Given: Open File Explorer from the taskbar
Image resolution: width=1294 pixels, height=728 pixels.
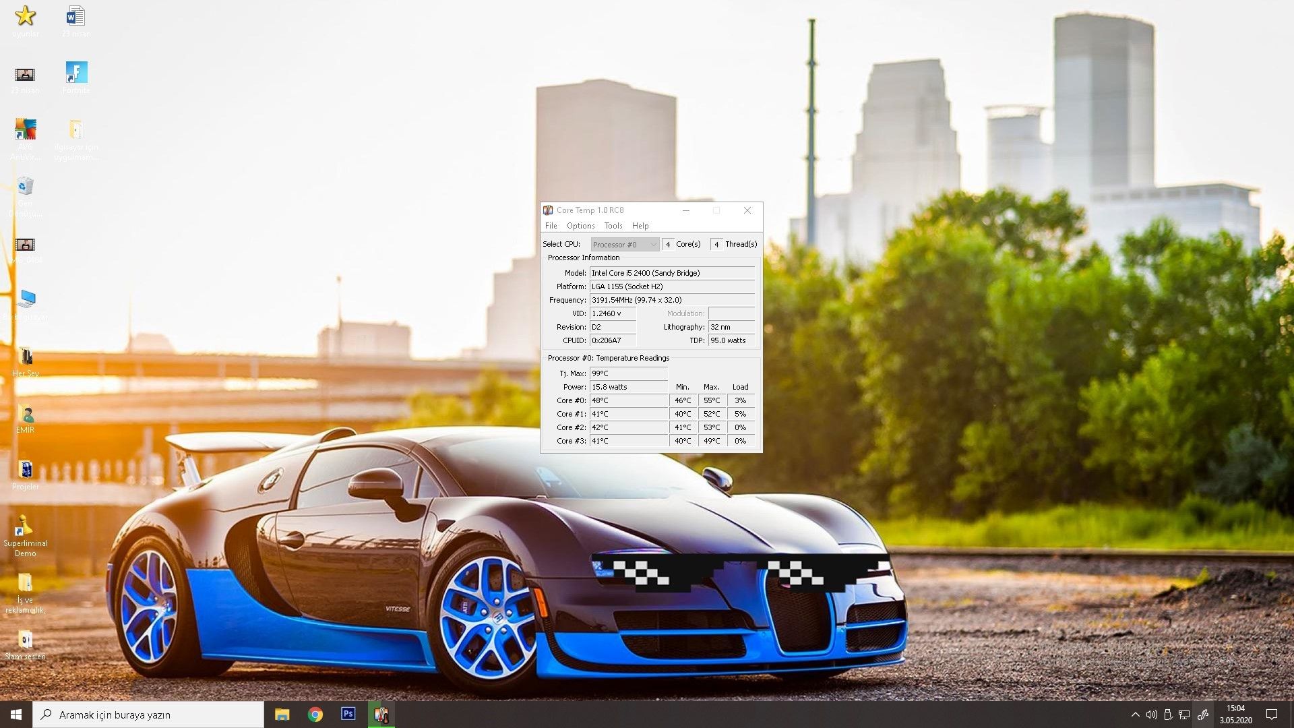Looking at the screenshot, I should [282, 715].
